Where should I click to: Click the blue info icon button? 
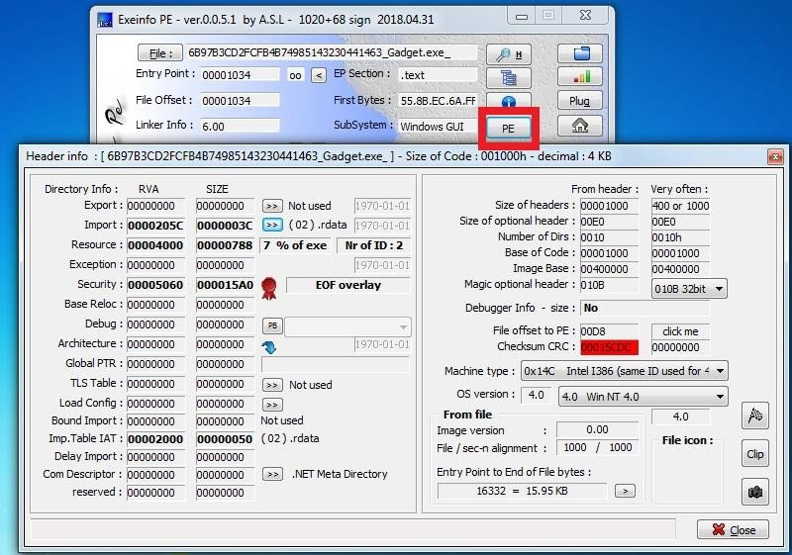pos(509,102)
